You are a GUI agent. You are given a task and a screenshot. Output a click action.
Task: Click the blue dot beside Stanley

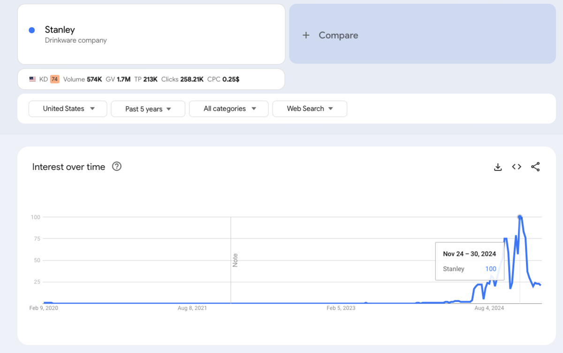pos(31,30)
